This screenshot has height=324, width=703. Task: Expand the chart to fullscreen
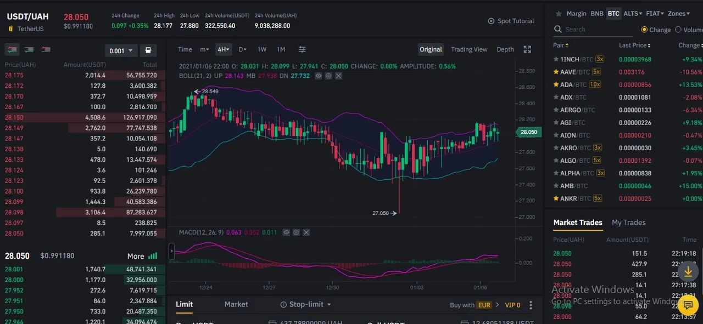(527, 49)
